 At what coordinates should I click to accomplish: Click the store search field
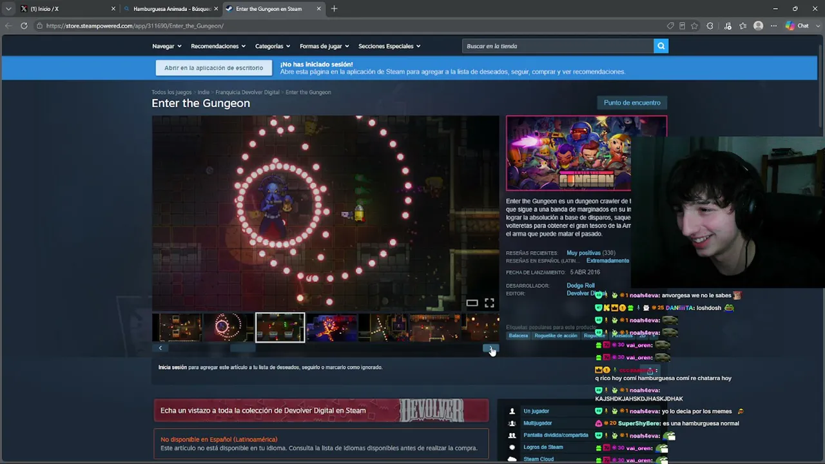coord(558,46)
